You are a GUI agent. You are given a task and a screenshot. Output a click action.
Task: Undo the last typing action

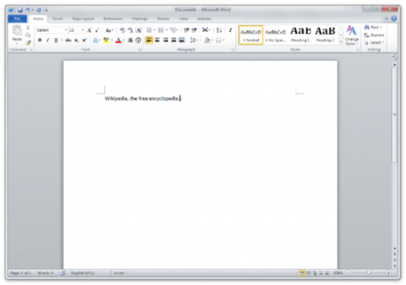[28, 10]
